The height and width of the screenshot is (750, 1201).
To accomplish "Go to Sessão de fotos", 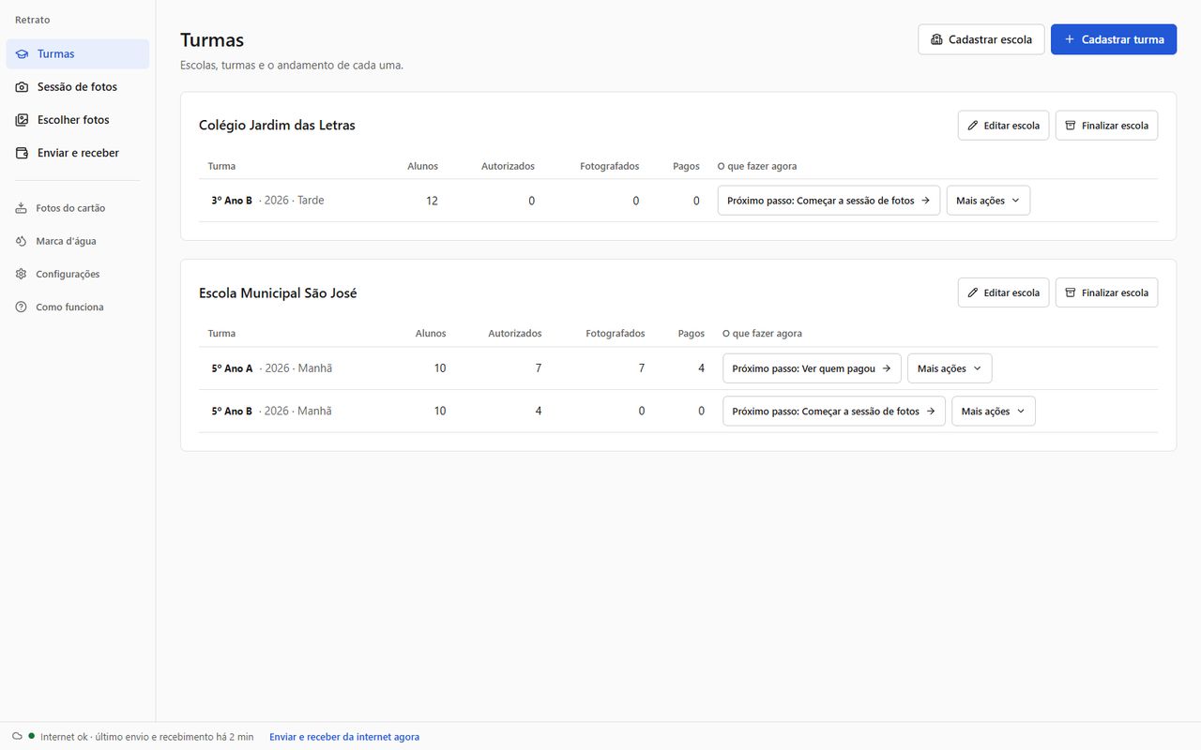I will [78, 86].
